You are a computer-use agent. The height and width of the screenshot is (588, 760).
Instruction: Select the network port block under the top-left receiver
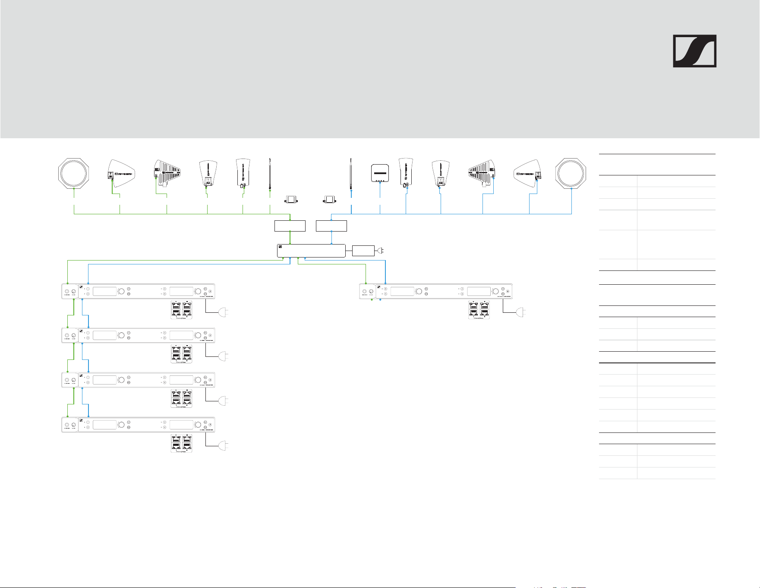click(182, 310)
